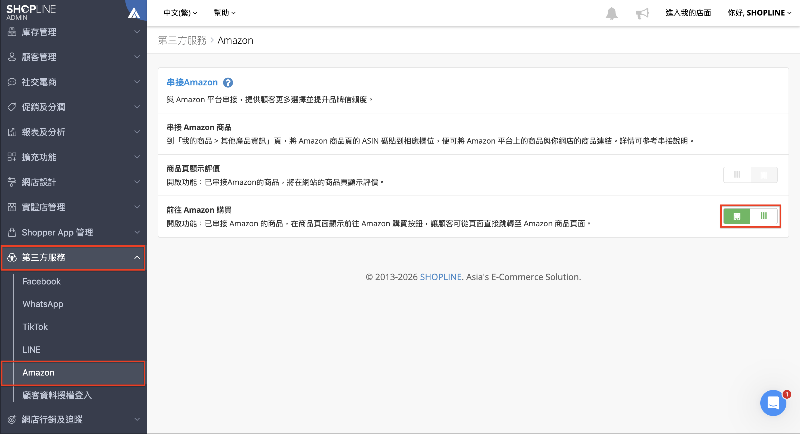The width and height of the screenshot is (800, 434).
Task: Collapse the 第三方服務 menu chevron
Action: click(137, 257)
